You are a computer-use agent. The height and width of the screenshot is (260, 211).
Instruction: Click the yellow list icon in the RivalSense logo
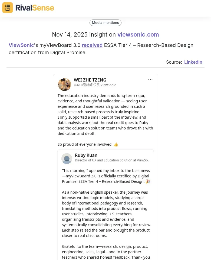[7, 8]
